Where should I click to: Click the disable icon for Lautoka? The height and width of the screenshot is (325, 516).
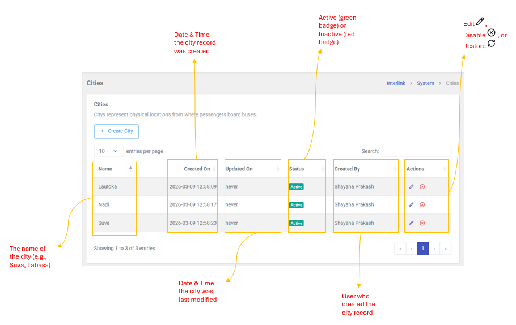click(x=422, y=187)
